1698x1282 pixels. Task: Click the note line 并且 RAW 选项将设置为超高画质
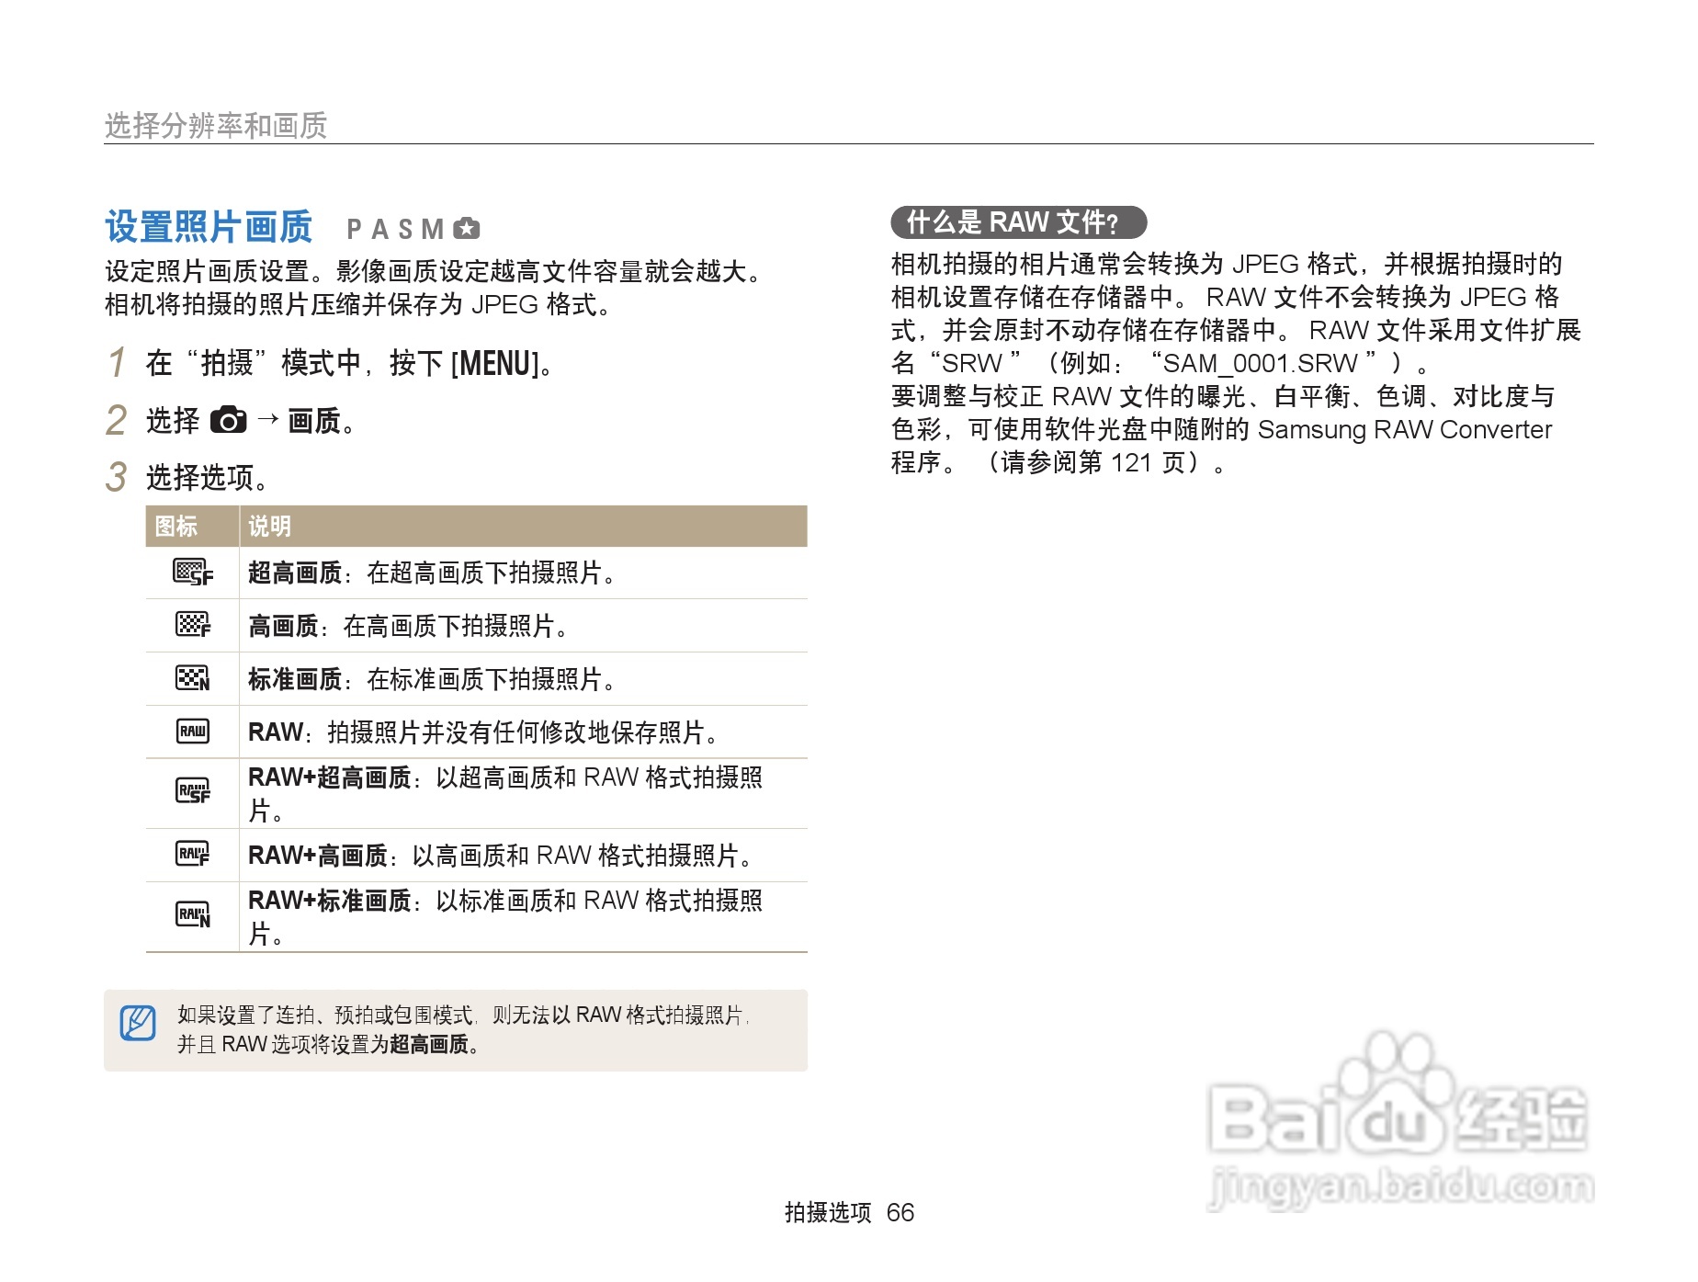329,1044
